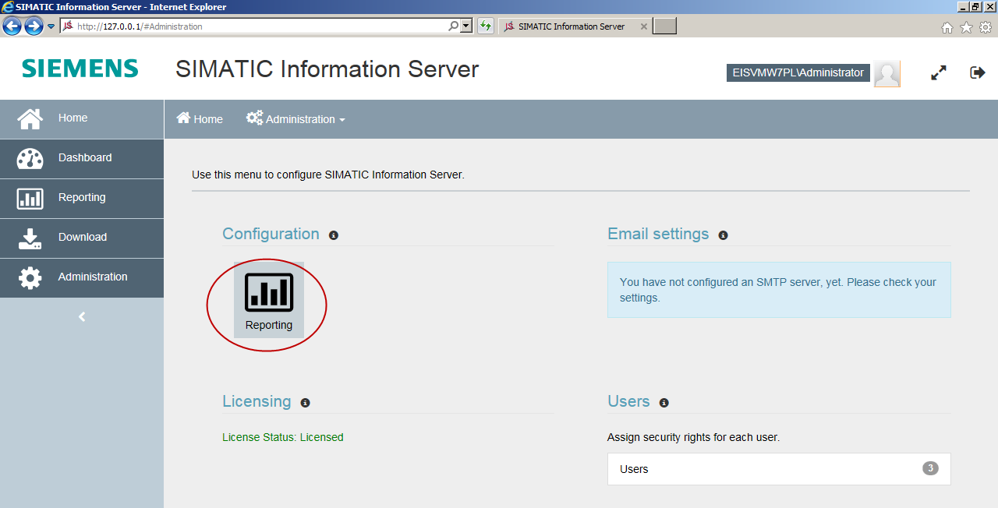
Task: Collapse the left sidebar with chevron arrow
Action: point(82,317)
